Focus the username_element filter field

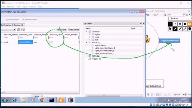click(x=10, y=37)
